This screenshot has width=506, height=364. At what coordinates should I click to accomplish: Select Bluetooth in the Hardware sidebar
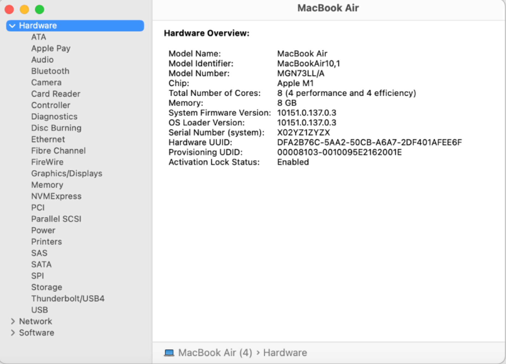point(50,71)
